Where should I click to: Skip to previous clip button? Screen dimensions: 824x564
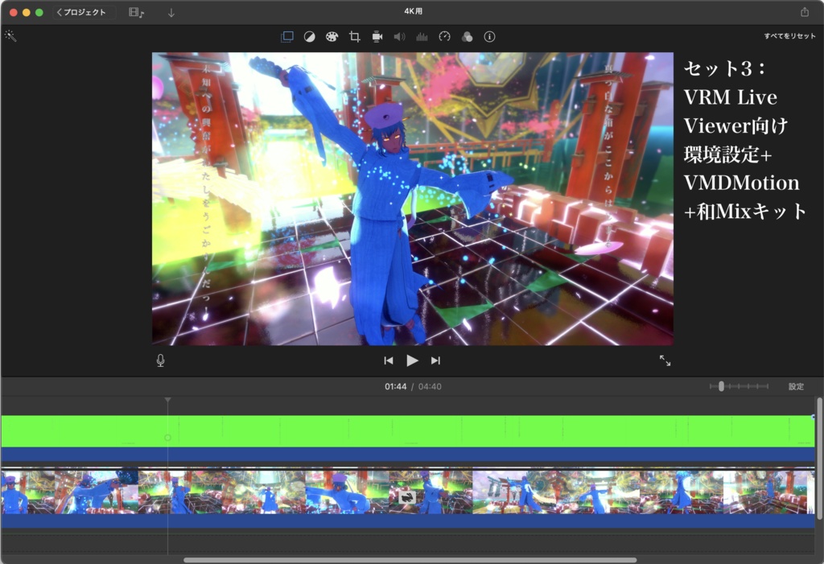[389, 360]
